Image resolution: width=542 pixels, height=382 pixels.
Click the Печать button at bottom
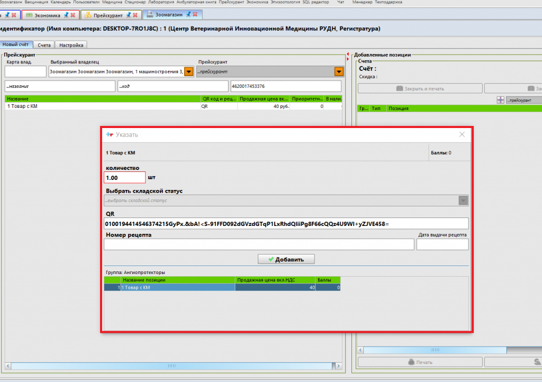point(420,362)
